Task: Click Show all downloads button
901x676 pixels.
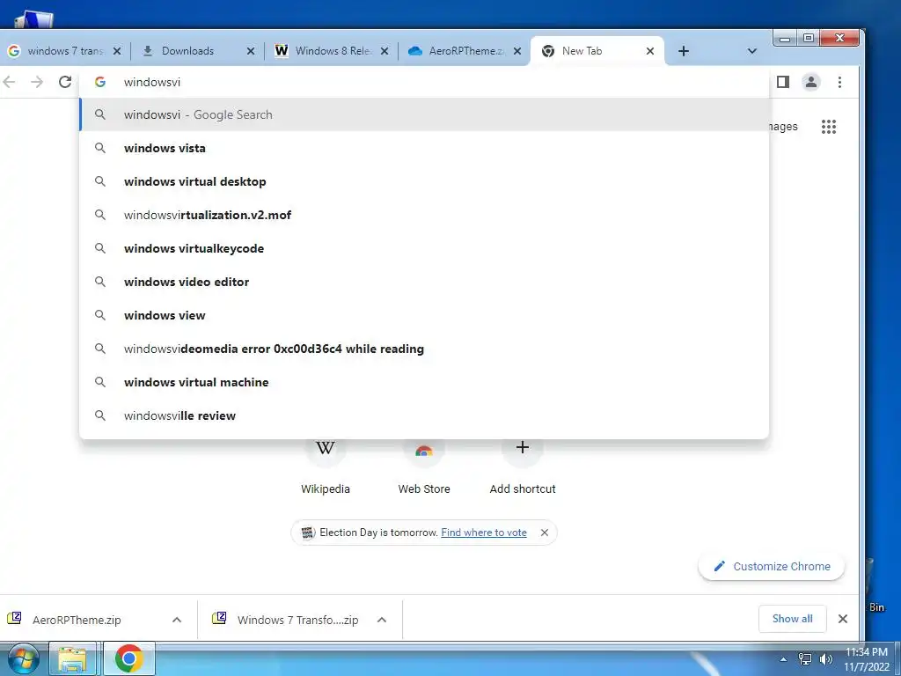Action: coord(793,619)
